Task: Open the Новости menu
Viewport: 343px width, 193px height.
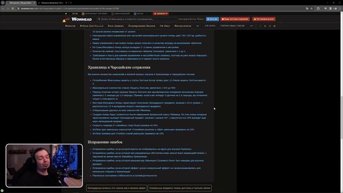Action: point(70,26)
